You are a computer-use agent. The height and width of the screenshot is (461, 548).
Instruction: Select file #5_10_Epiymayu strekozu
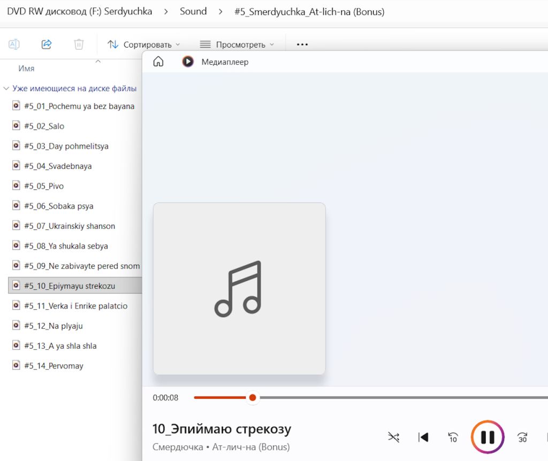coord(75,286)
